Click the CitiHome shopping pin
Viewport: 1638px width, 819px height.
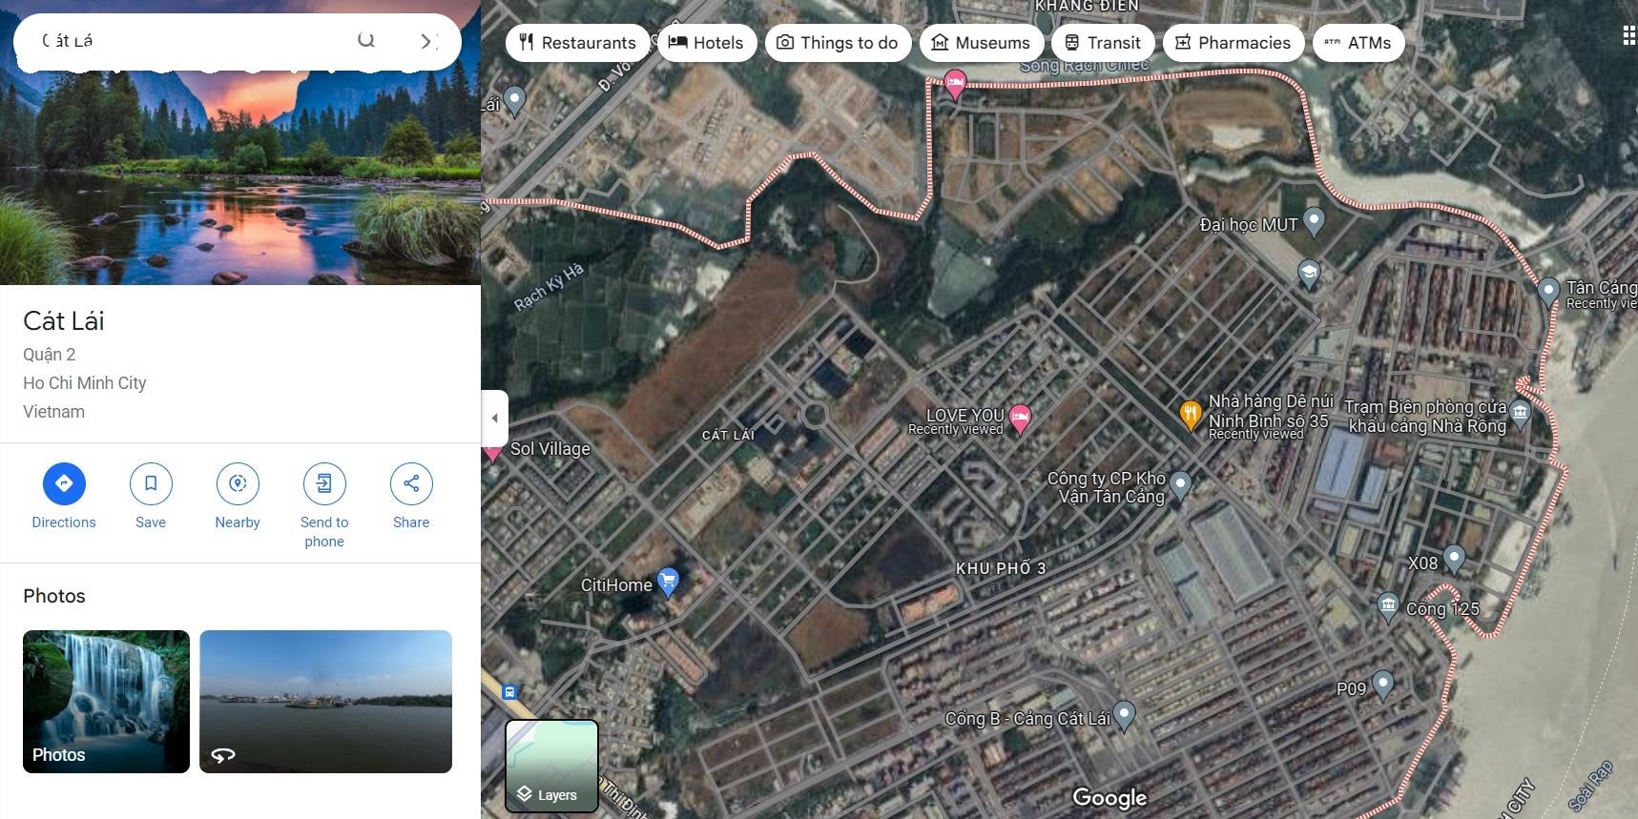point(669,582)
